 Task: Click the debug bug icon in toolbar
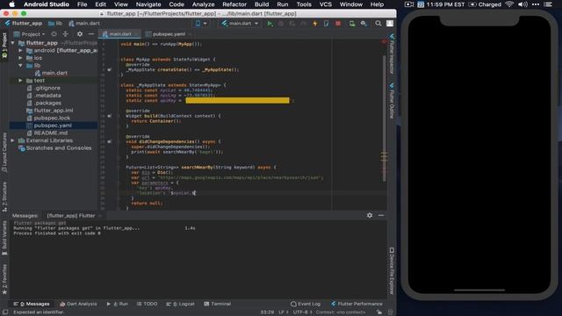pyautogui.click(x=281, y=24)
